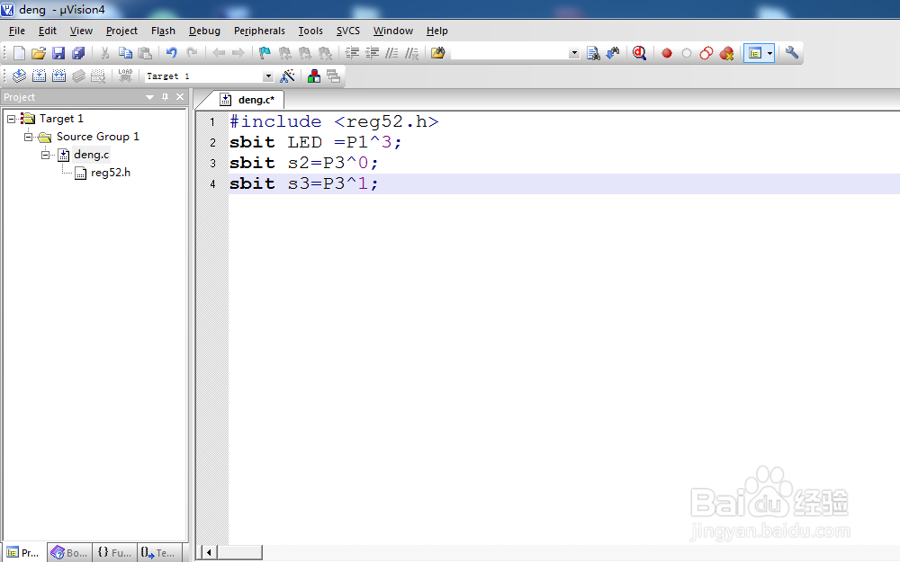Create a new file with the New icon
The height and width of the screenshot is (562, 900).
19,53
